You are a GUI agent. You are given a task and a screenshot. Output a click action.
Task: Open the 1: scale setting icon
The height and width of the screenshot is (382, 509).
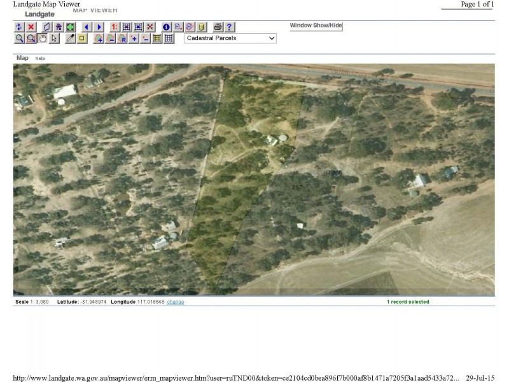(x=115, y=27)
